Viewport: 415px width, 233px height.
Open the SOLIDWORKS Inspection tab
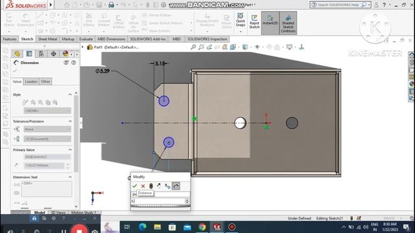[x=207, y=39]
